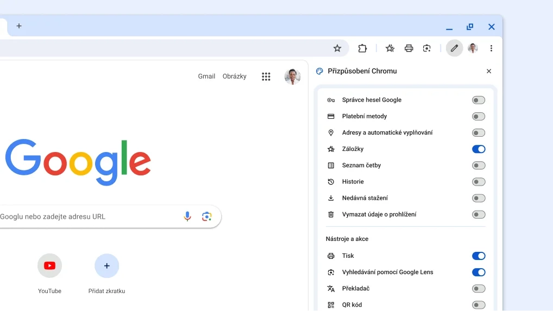
Task: Start voice search with the microphone
Action: click(187, 217)
